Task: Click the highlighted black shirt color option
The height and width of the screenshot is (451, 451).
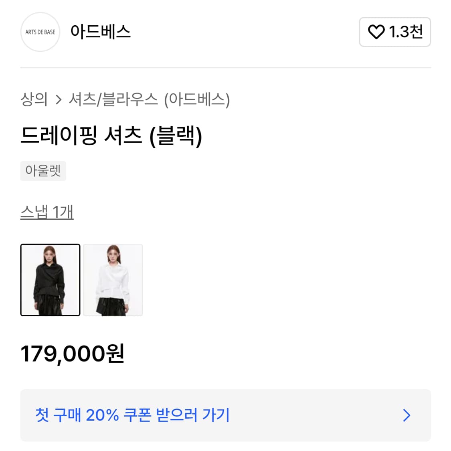Action: (x=50, y=280)
